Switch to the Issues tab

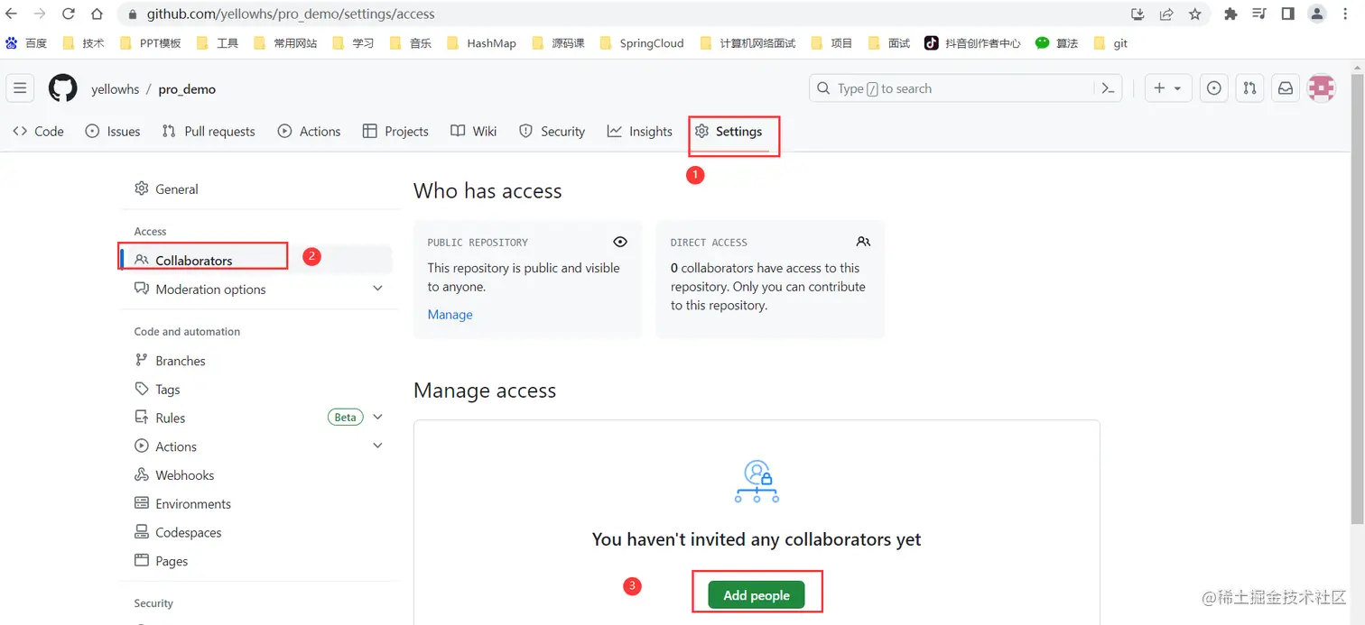pyautogui.click(x=113, y=131)
